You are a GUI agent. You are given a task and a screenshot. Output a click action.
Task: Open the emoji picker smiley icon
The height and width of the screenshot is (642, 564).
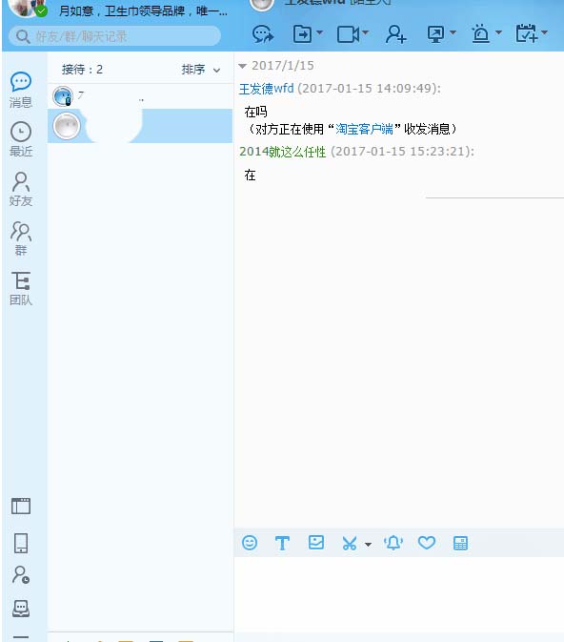pos(250,543)
